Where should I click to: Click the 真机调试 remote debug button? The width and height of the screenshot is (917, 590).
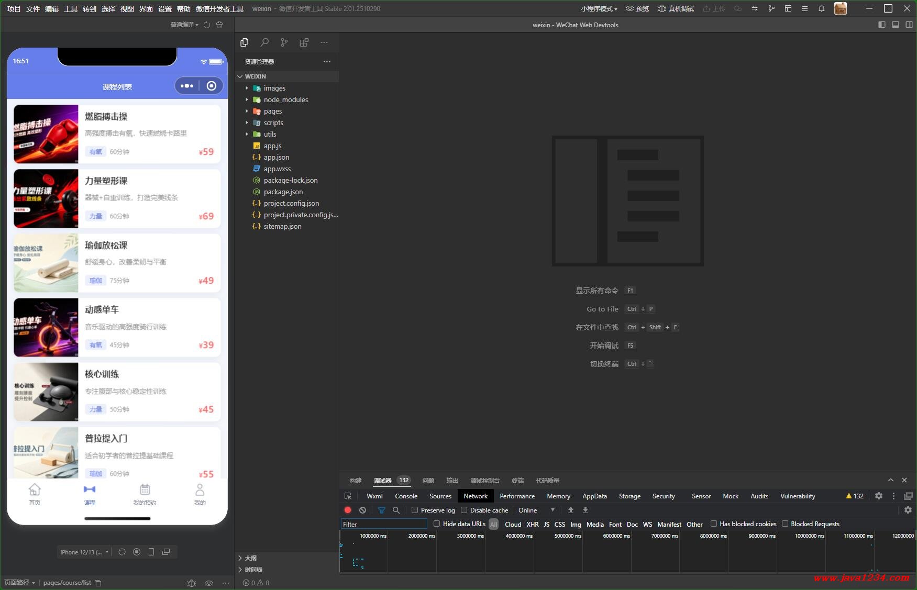(x=676, y=9)
